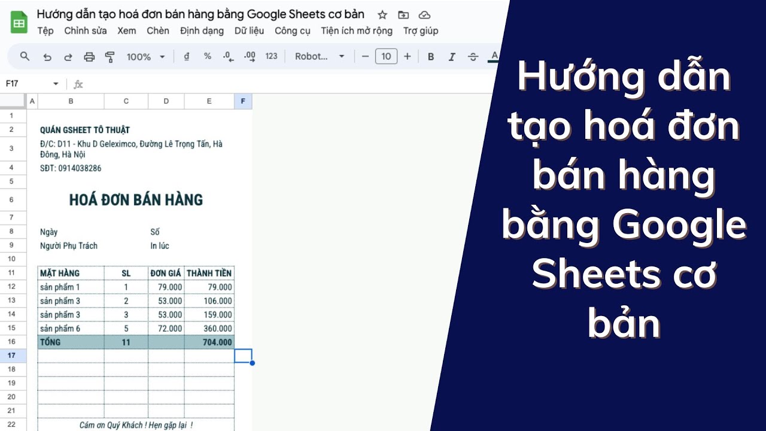Print the spreadsheet
This screenshot has height=431, width=766.
point(89,57)
